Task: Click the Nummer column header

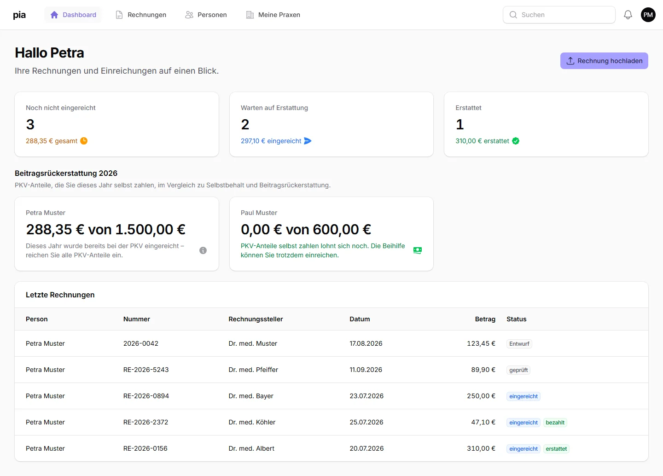Action: tap(137, 319)
